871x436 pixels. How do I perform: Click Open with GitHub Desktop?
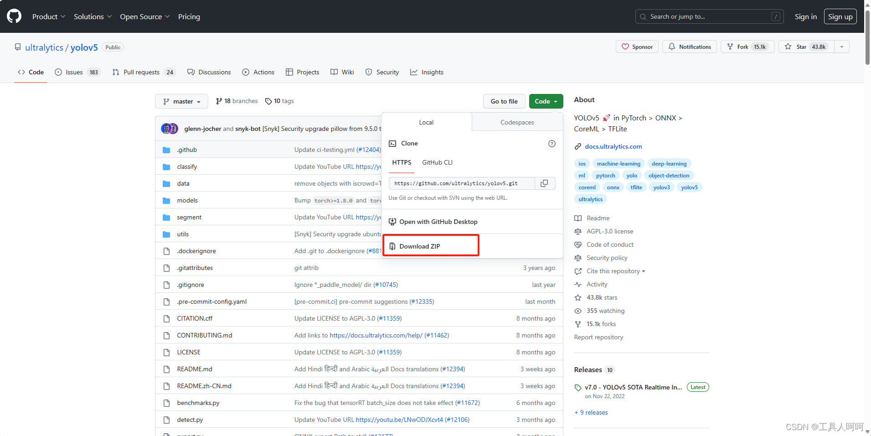tap(433, 222)
